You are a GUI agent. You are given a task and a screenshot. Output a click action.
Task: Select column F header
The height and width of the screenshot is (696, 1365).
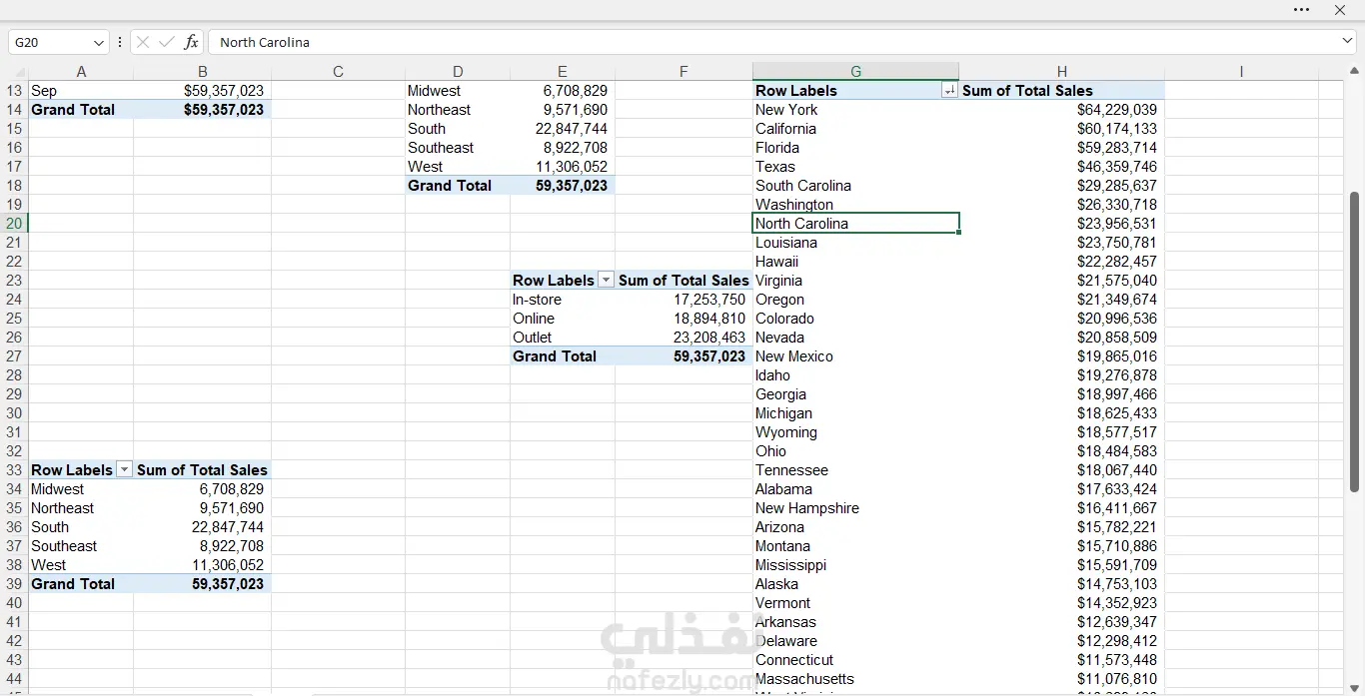(683, 71)
